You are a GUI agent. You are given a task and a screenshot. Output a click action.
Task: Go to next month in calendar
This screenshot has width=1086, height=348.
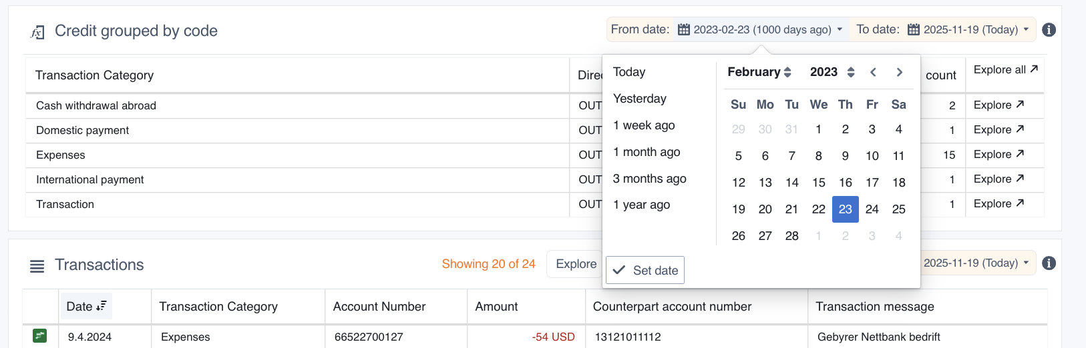coord(900,72)
